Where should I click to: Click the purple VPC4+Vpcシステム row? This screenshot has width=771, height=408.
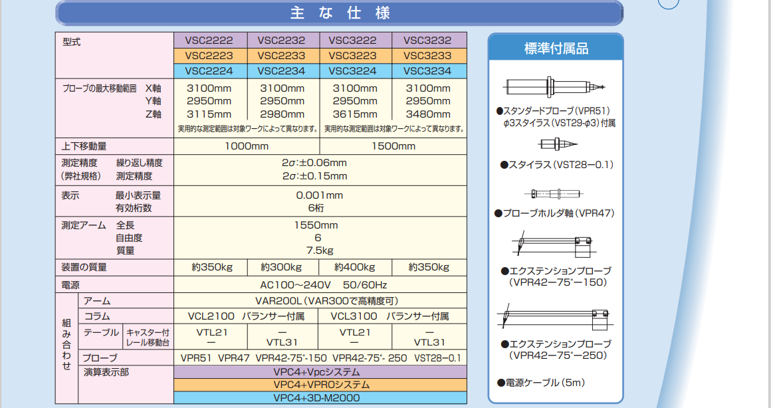(x=320, y=372)
